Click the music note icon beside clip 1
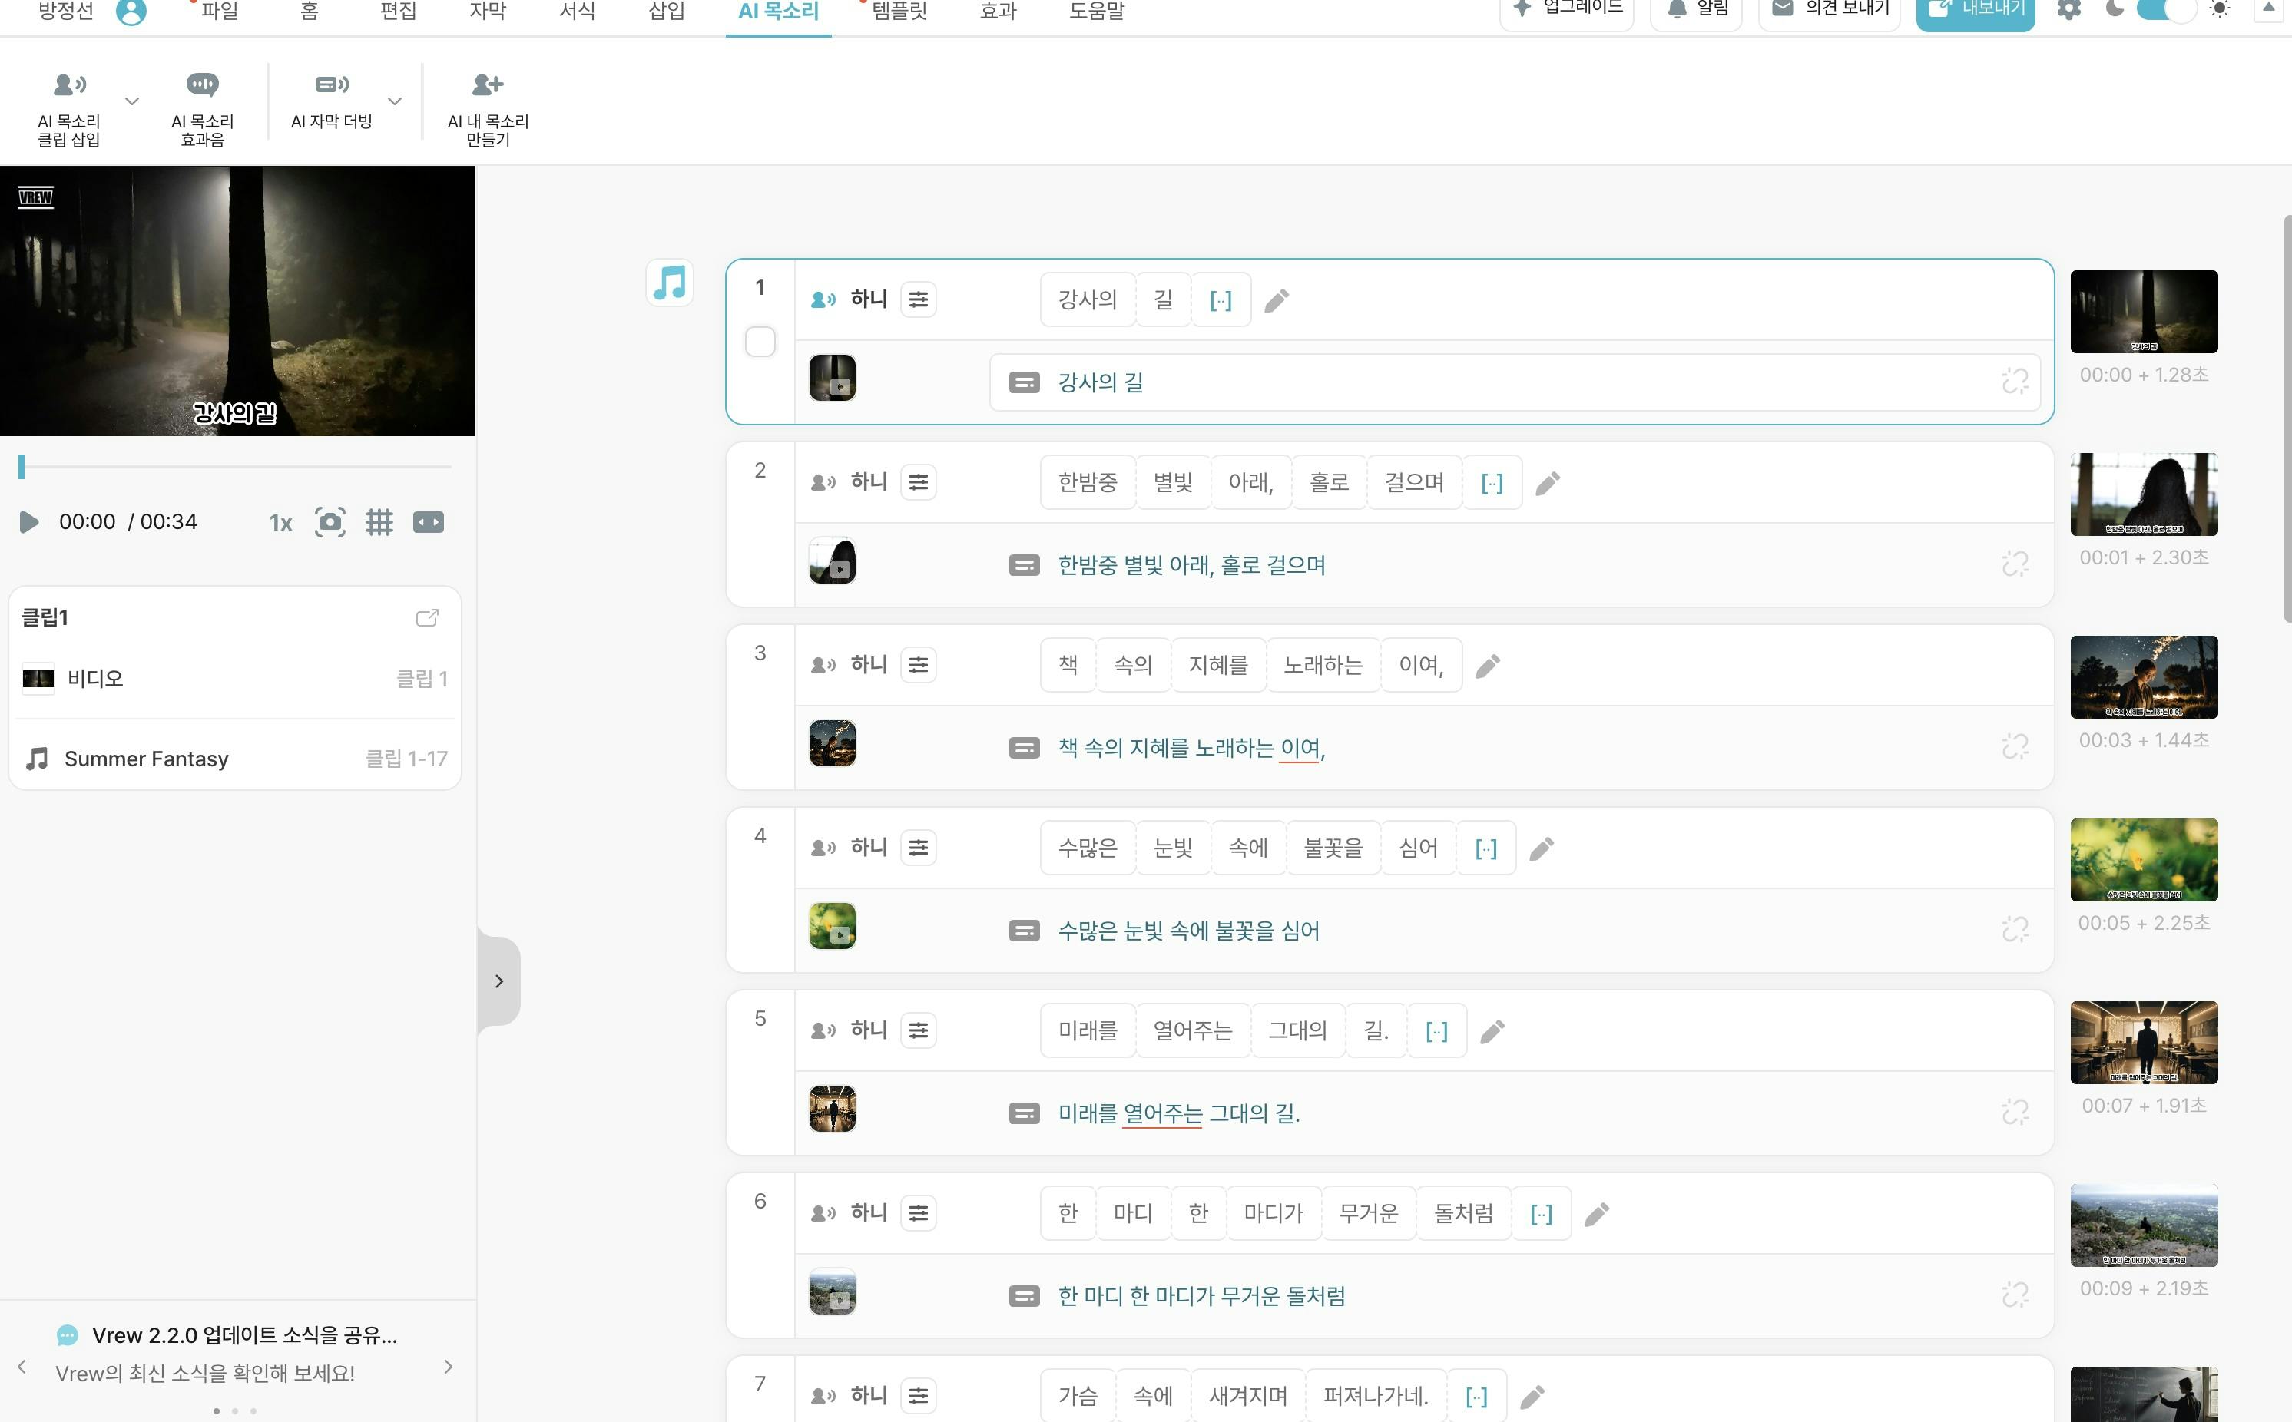 tap(670, 283)
